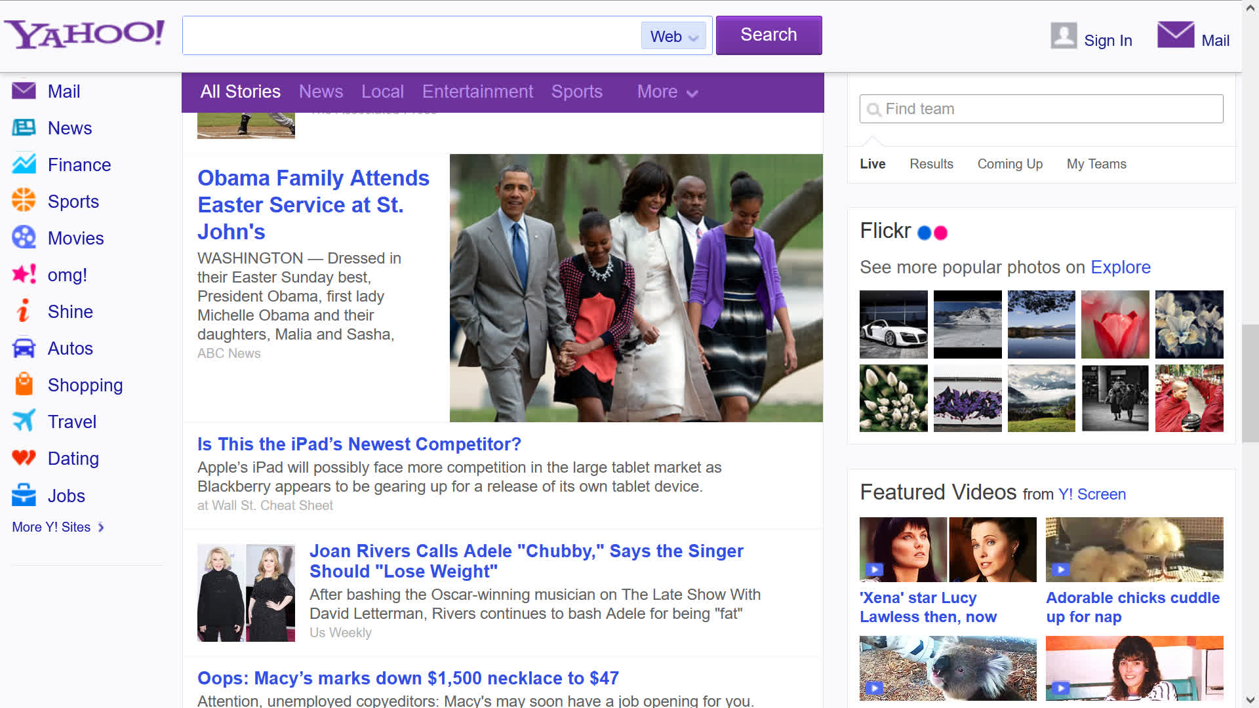1259x708 pixels.
Task: Click the Find team input field
Action: [x=1041, y=109]
